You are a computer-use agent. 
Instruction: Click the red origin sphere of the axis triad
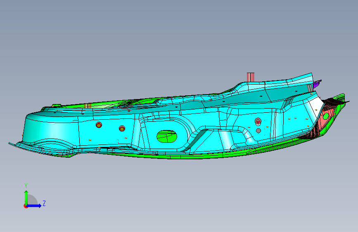[26, 206]
